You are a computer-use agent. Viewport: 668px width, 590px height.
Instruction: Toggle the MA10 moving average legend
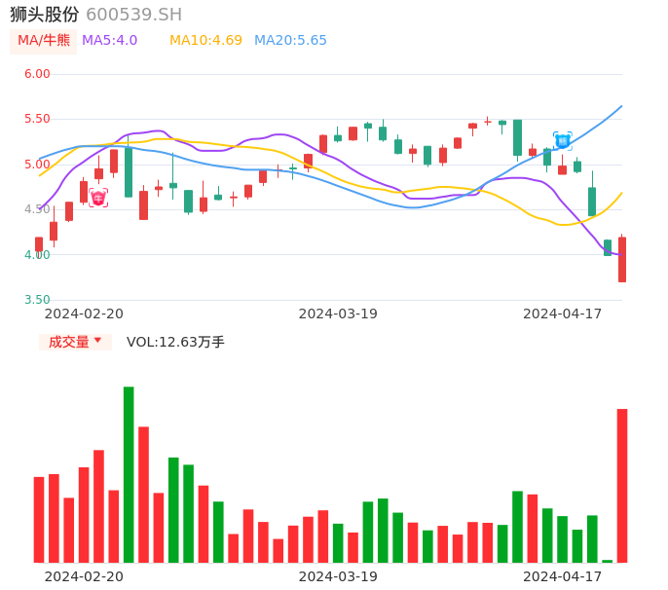[205, 41]
